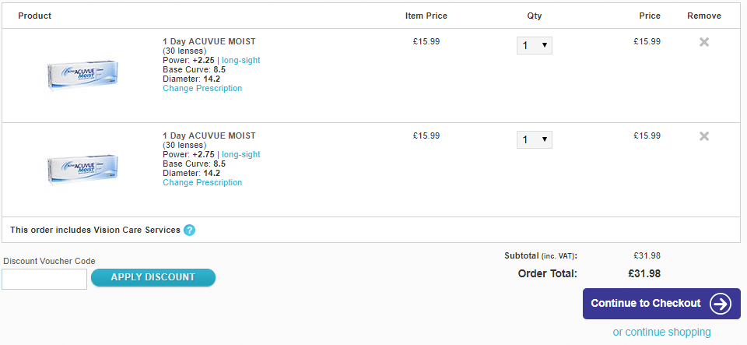Click the Remove column header
Image resolution: width=747 pixels, height=345 pixels.
704,16
